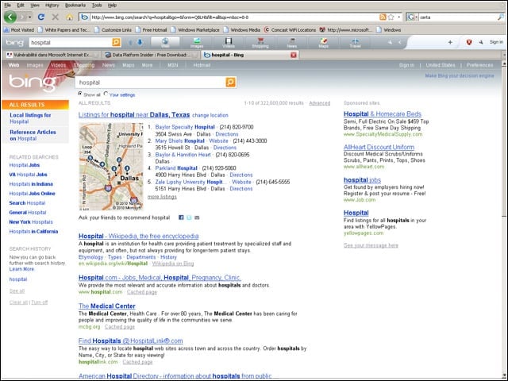
Task: Open Web search on the Bing toolbar
Action: click(165, 42)
